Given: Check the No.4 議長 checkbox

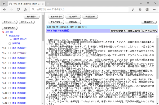Looking at the screenshot, I should coord(10,63).
